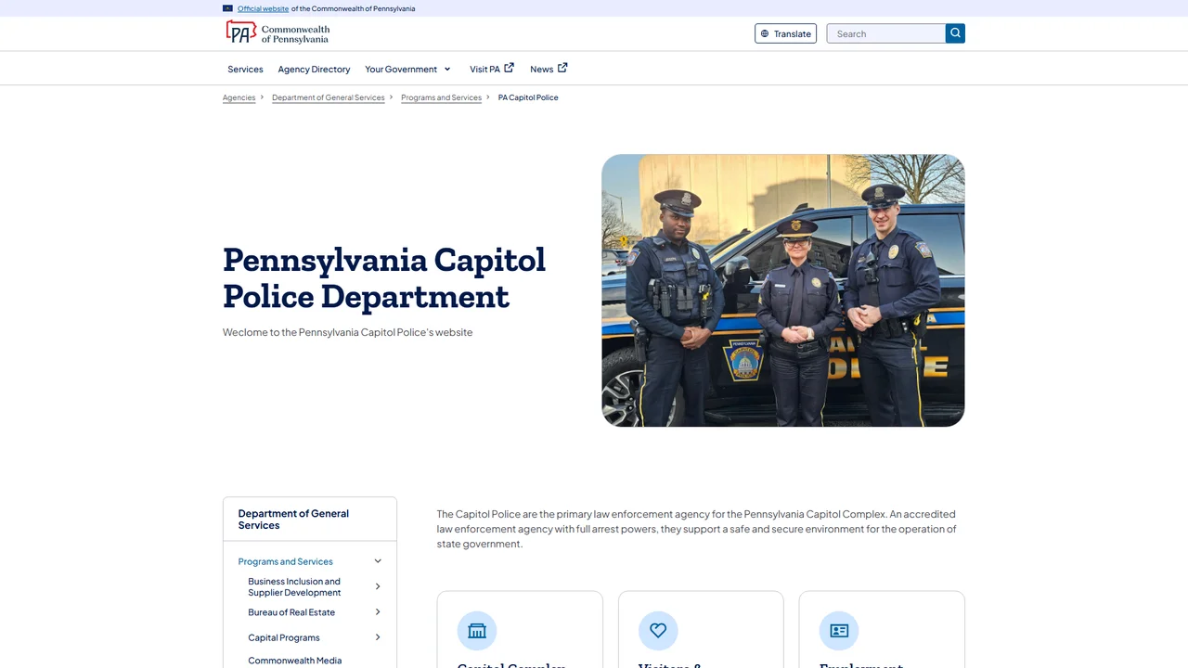Open Programs and Services sidebar link

(285, 561)
